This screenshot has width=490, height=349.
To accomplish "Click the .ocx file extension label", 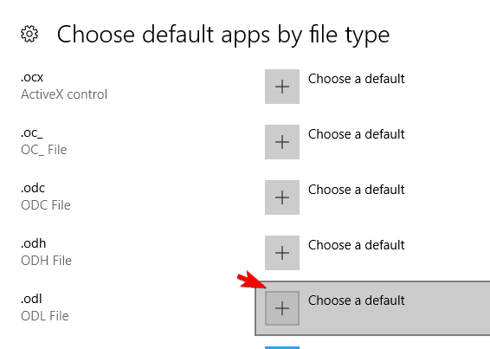I will [32, 77].
